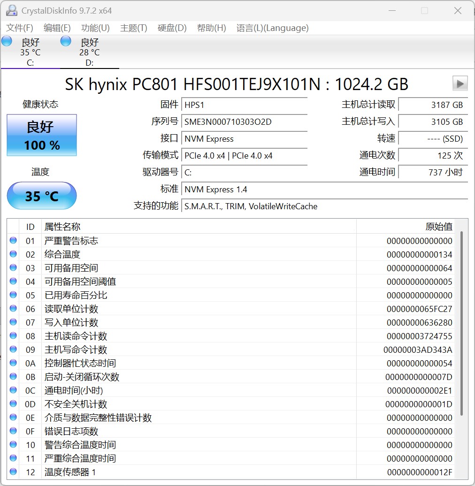Image resolution: width=475 pixels, height=486 pixels.
Task: Click status orb beside 已用寿命百分比 row
Action: (x=13, y=295)
